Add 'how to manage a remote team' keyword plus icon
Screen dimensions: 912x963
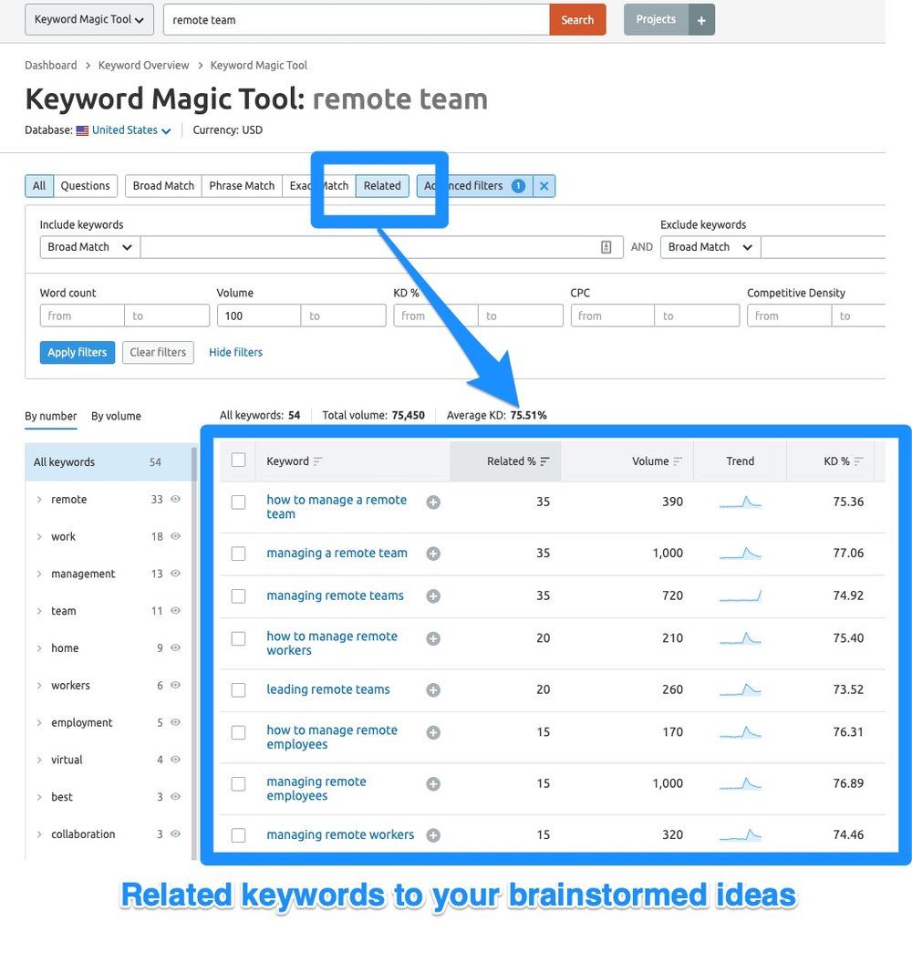(433, 502)
